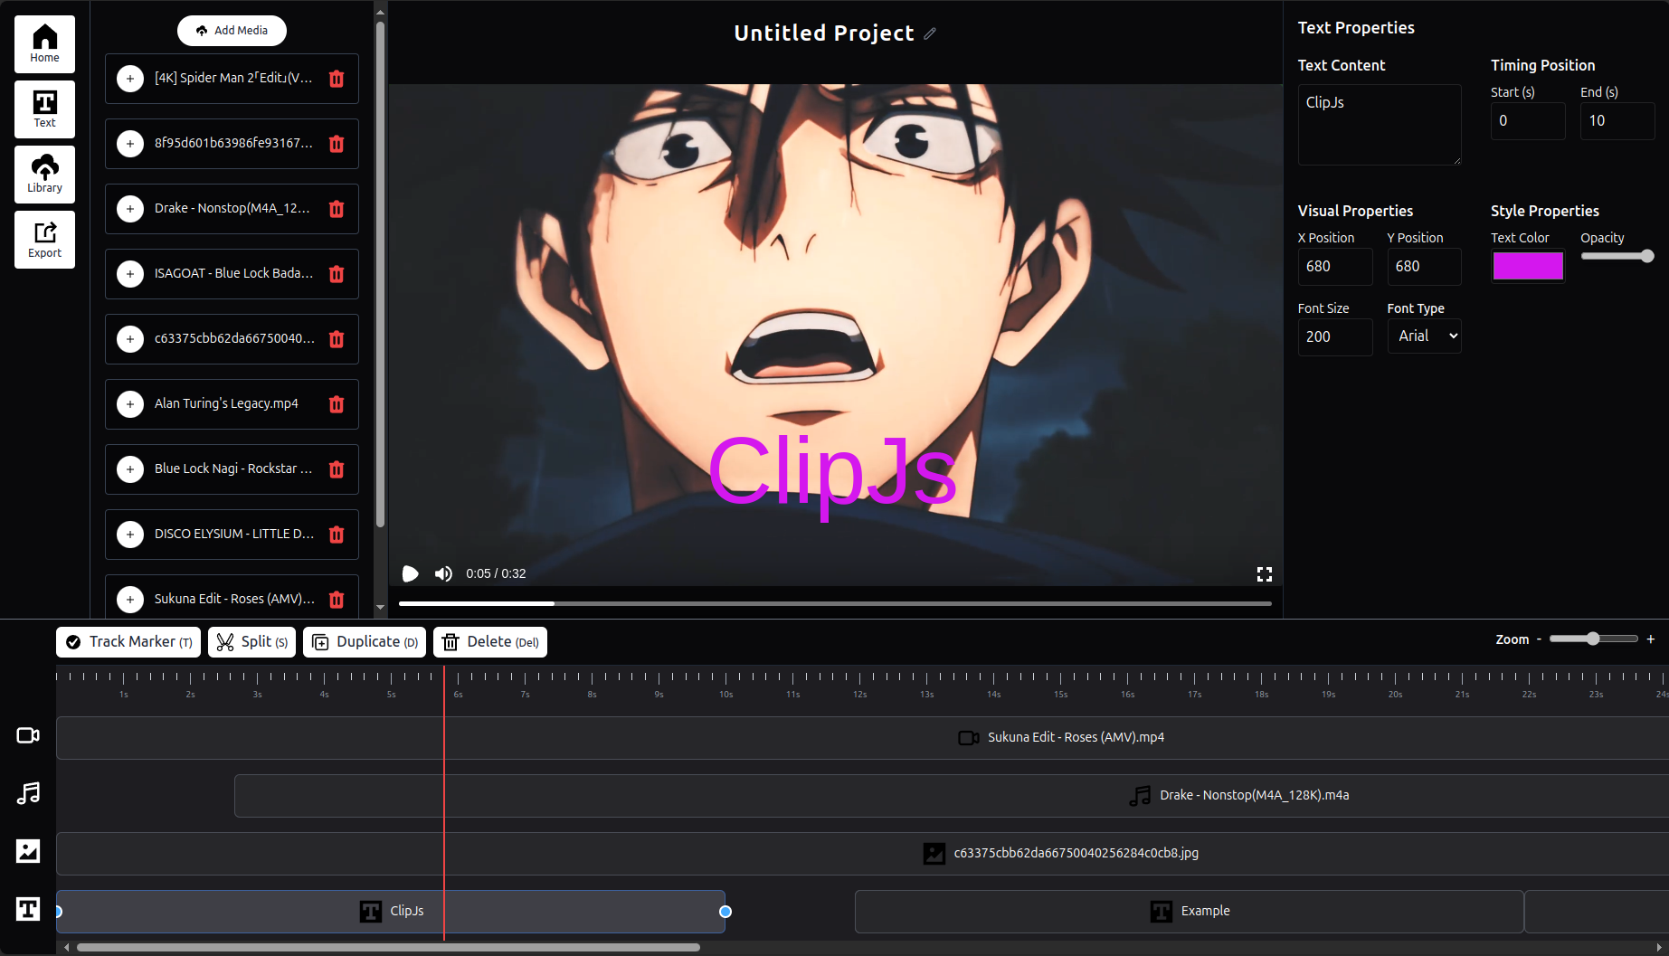Add Drake - Nonstop media to timeline

[x=130, y=209]
